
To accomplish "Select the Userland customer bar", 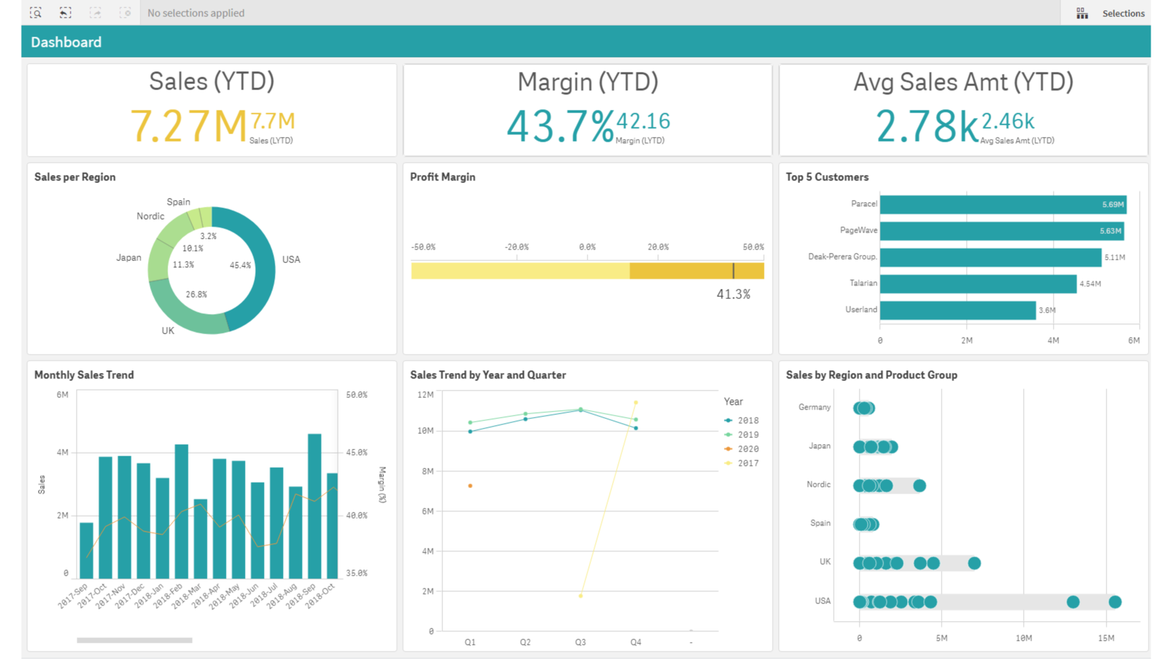I will point(957,311).
